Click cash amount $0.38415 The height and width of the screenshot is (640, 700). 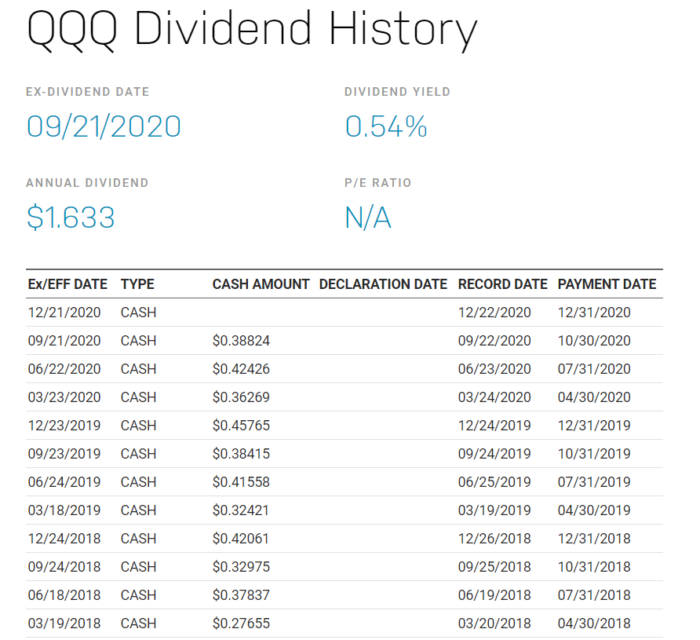(241, 454)
